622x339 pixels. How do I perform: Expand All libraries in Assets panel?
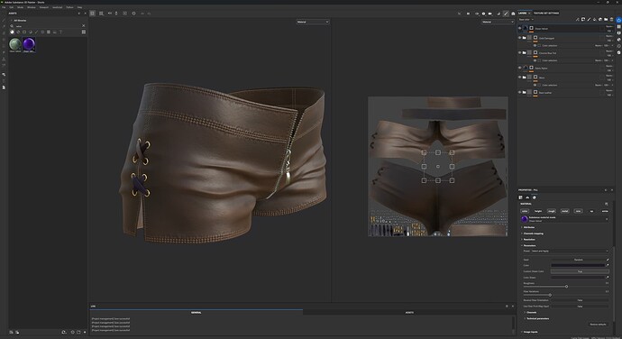click(11, 20)
